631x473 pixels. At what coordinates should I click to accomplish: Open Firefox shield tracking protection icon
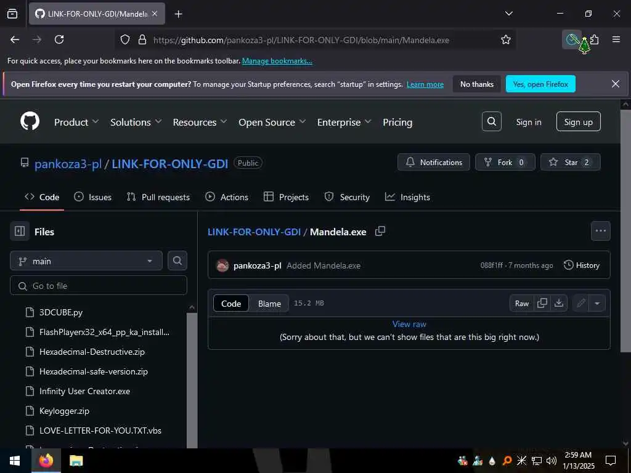(125, 39)
